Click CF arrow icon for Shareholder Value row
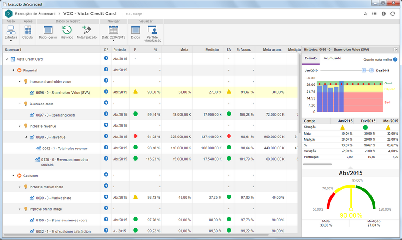The height and width of the screenshot is (240, 402). 106,91
